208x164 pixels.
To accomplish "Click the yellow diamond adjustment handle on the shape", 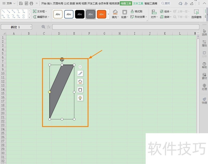I will (49, 92).
